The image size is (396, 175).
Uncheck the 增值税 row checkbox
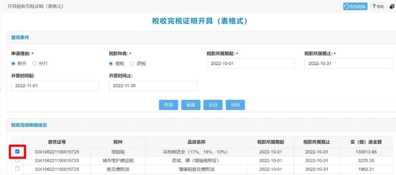[17, 151]
